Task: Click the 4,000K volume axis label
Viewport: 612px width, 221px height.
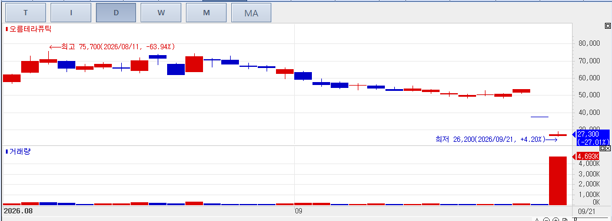Action: [590, 164]
